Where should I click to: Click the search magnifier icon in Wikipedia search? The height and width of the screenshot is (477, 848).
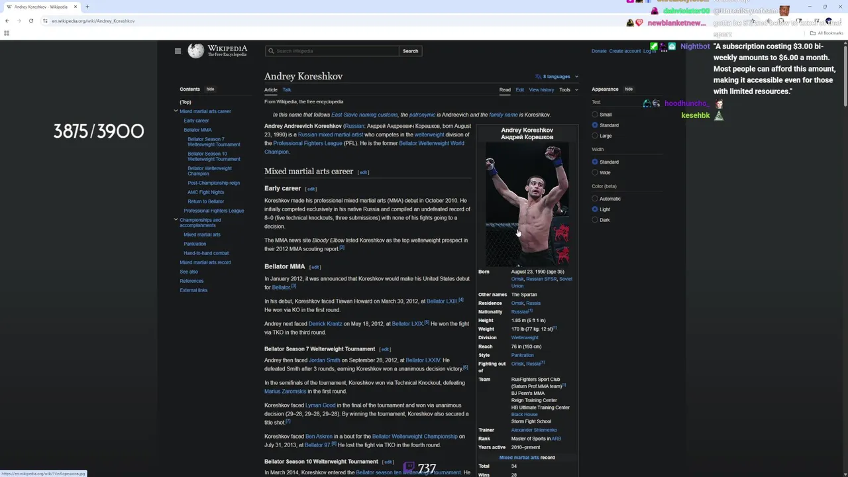tap(270, 51)
